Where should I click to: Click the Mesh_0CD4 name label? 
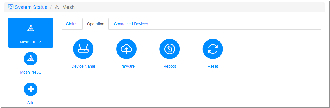pos(31,42)
